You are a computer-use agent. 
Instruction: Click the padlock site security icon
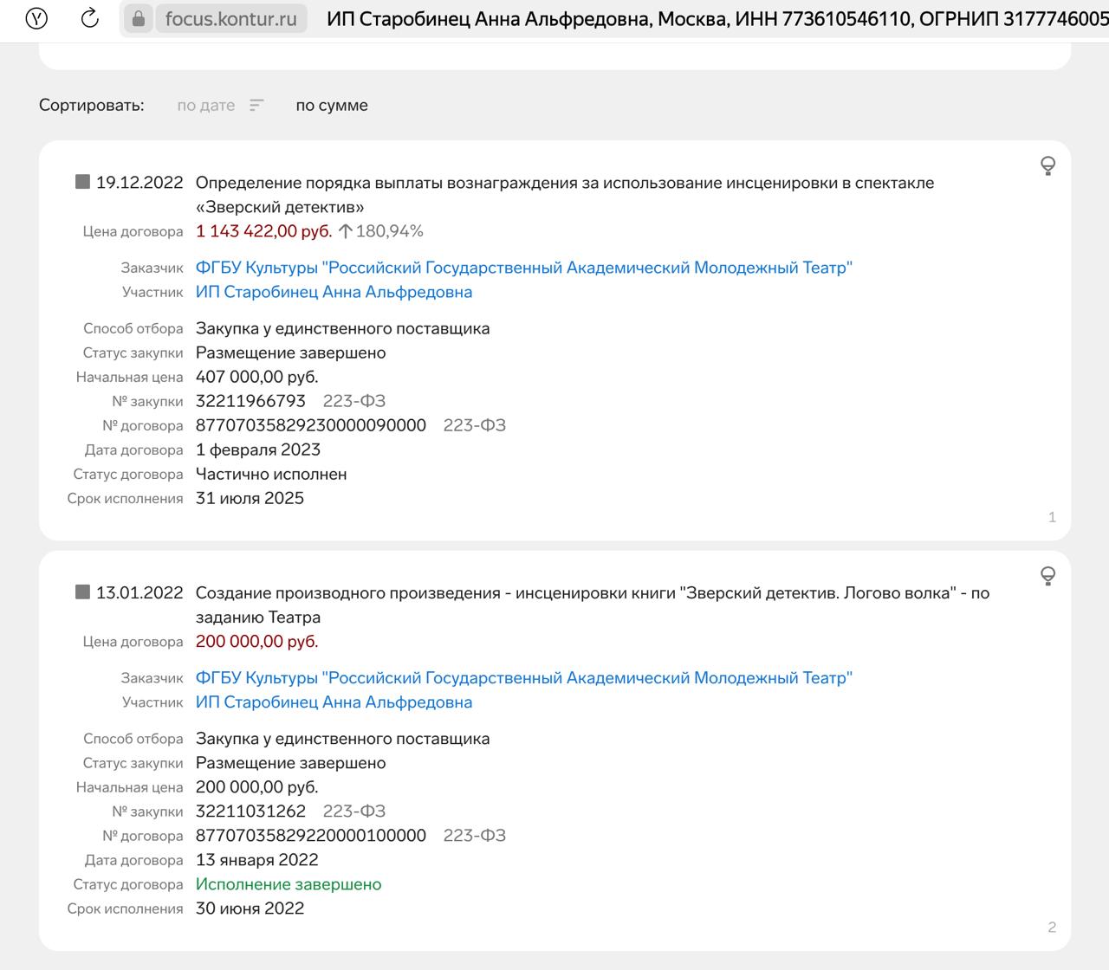[139, 18]
